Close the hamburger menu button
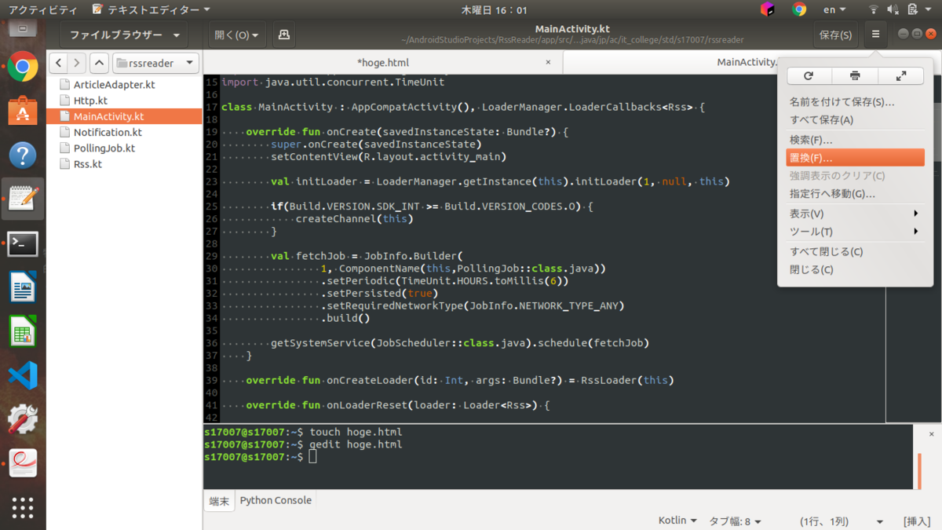Image resolution: width=942 pixels, height=530 pixels. click(875, 35)
